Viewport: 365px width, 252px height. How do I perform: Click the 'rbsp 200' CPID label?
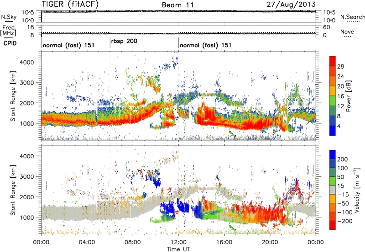pos(124,41)
